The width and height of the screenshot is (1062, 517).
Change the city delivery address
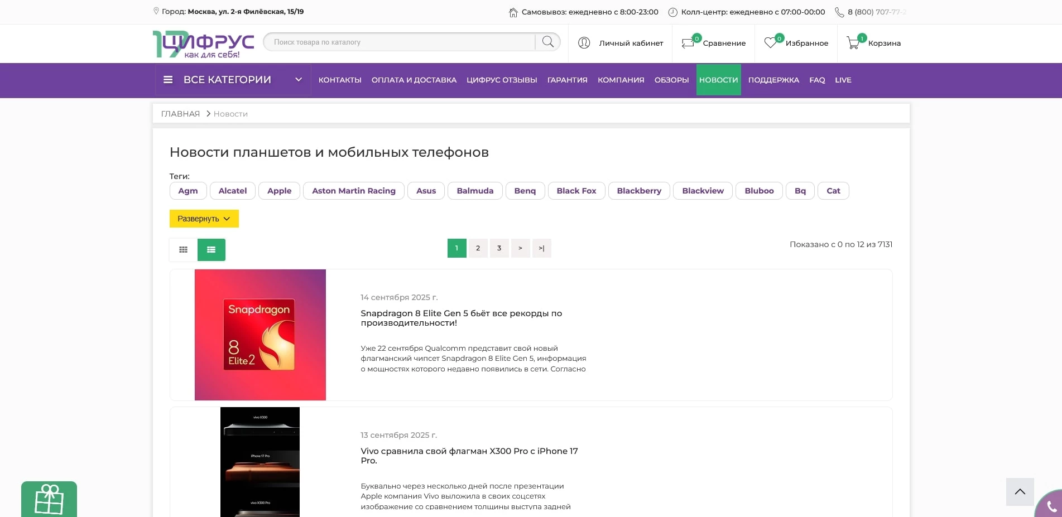(246, 12)
